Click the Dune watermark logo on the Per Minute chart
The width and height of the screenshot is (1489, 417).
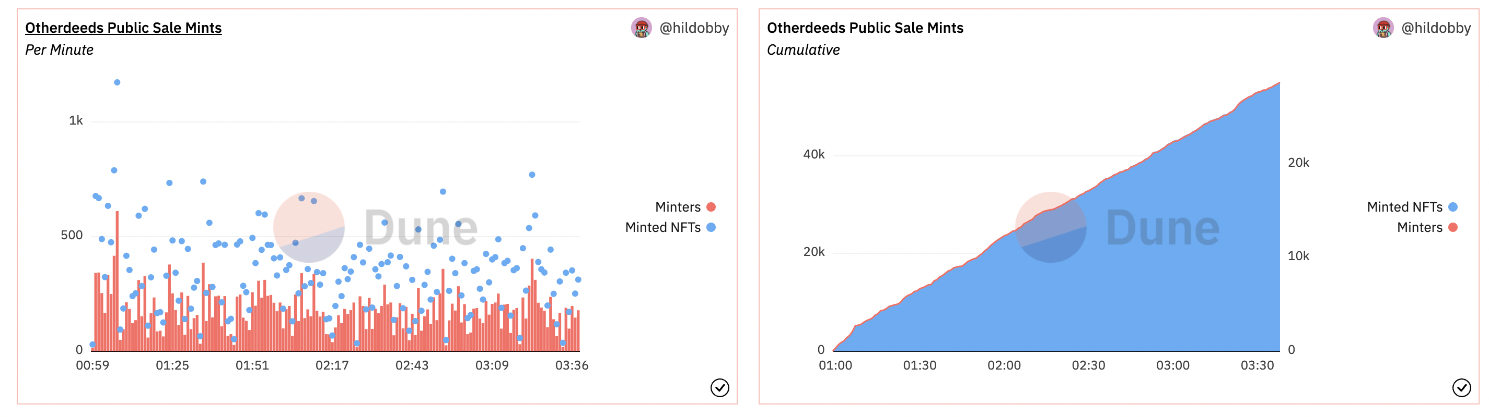click(376, 227)
